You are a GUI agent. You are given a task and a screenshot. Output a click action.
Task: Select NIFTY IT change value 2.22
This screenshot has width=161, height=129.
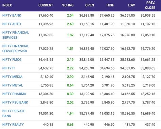[x=70, y=68]
